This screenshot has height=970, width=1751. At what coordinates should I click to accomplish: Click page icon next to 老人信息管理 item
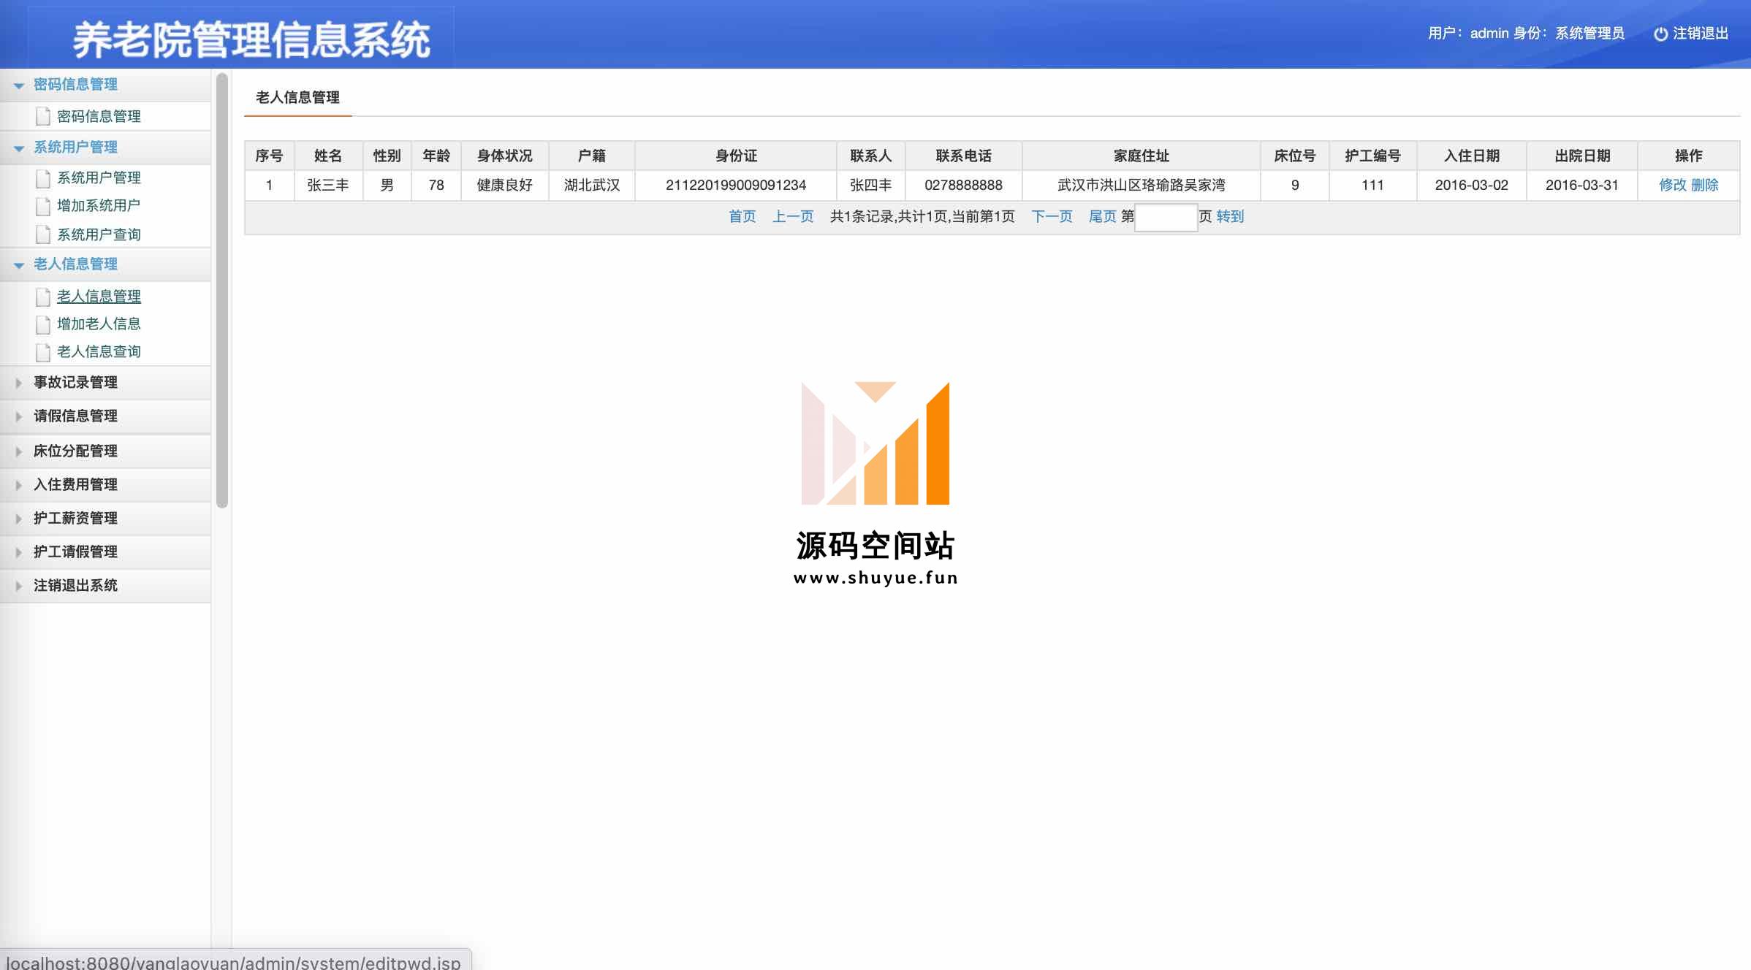(x=43, y=296)
